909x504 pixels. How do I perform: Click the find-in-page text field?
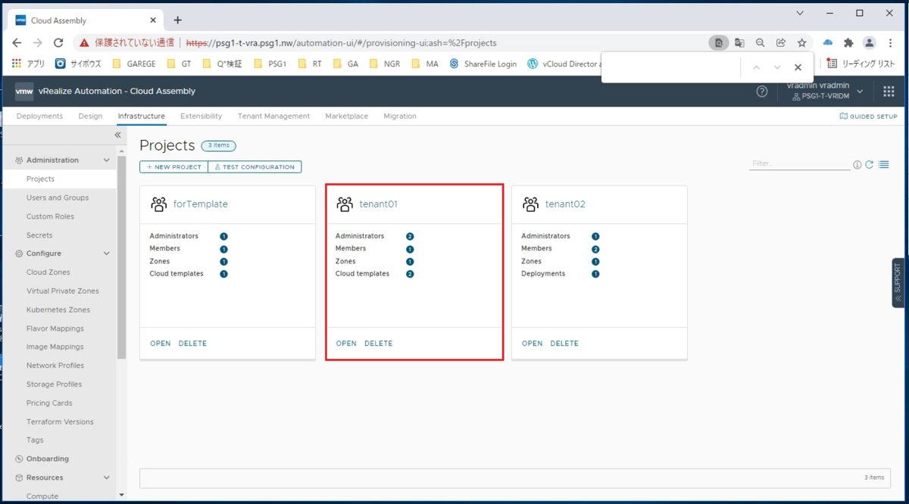point(671,67)
